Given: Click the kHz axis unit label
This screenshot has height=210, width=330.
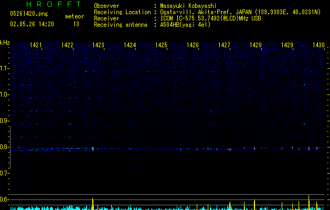Looking at the screenshot, I should coord(5,43).
